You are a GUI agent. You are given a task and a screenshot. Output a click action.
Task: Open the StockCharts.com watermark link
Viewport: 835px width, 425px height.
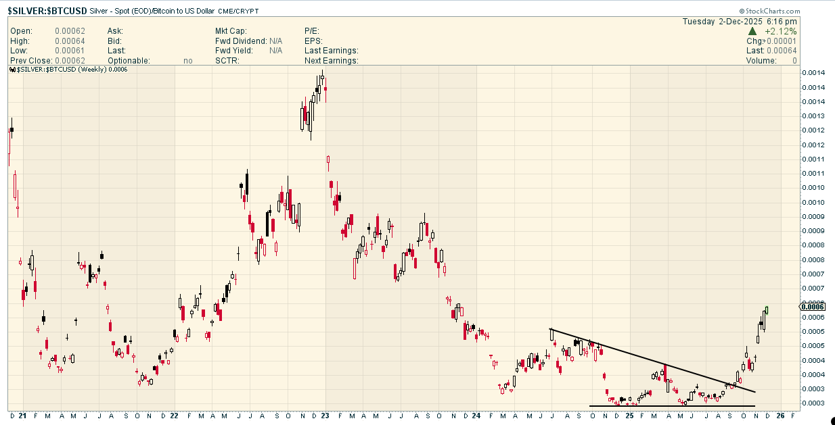coord(772,11)
